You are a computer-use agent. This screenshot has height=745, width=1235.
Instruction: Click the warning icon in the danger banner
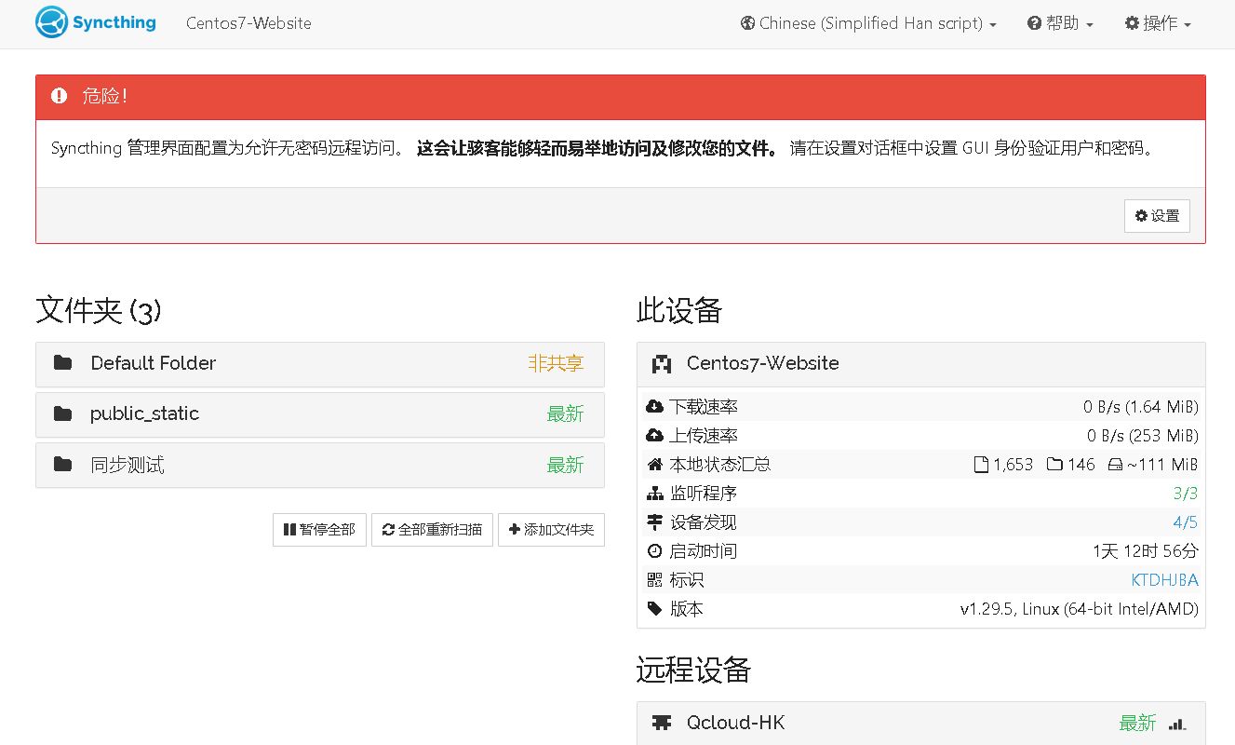pos(60,96)
